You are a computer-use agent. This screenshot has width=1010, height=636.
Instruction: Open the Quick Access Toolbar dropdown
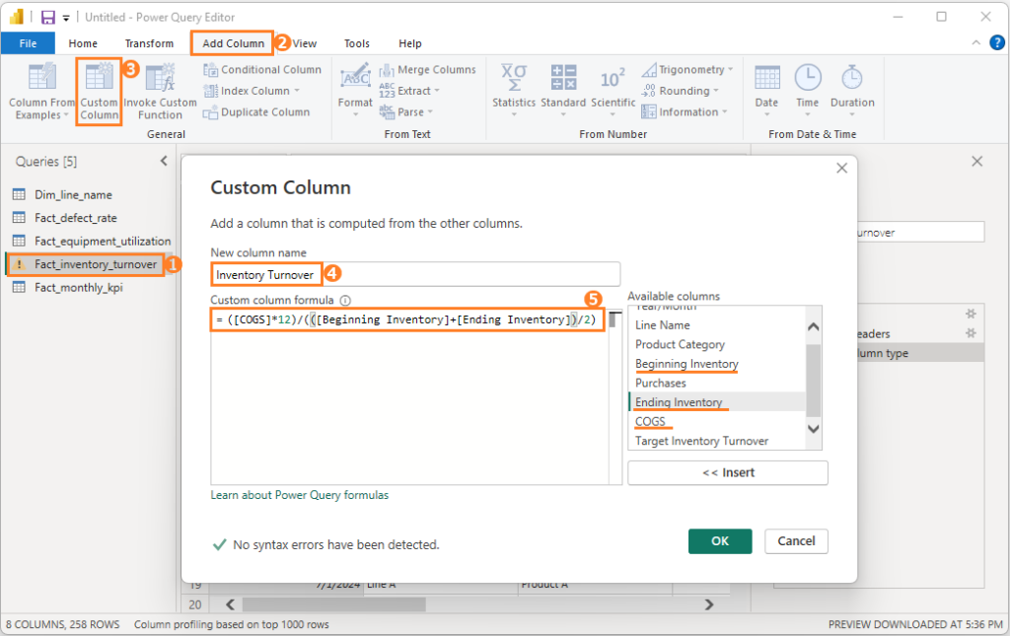coord(66,18)
